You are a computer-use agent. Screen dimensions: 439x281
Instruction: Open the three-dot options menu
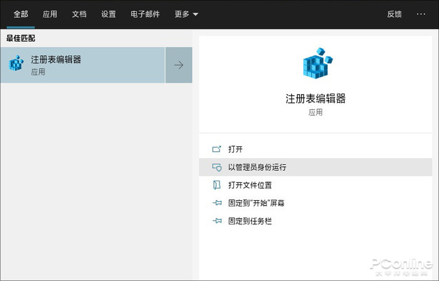pyautogui.click(x=421, y=14)
